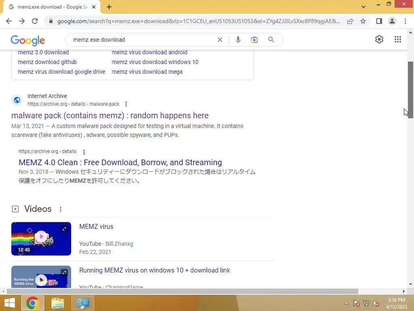414x311 pixels.
Task: Close the memz.exe download tab
Action: (94, 7)
